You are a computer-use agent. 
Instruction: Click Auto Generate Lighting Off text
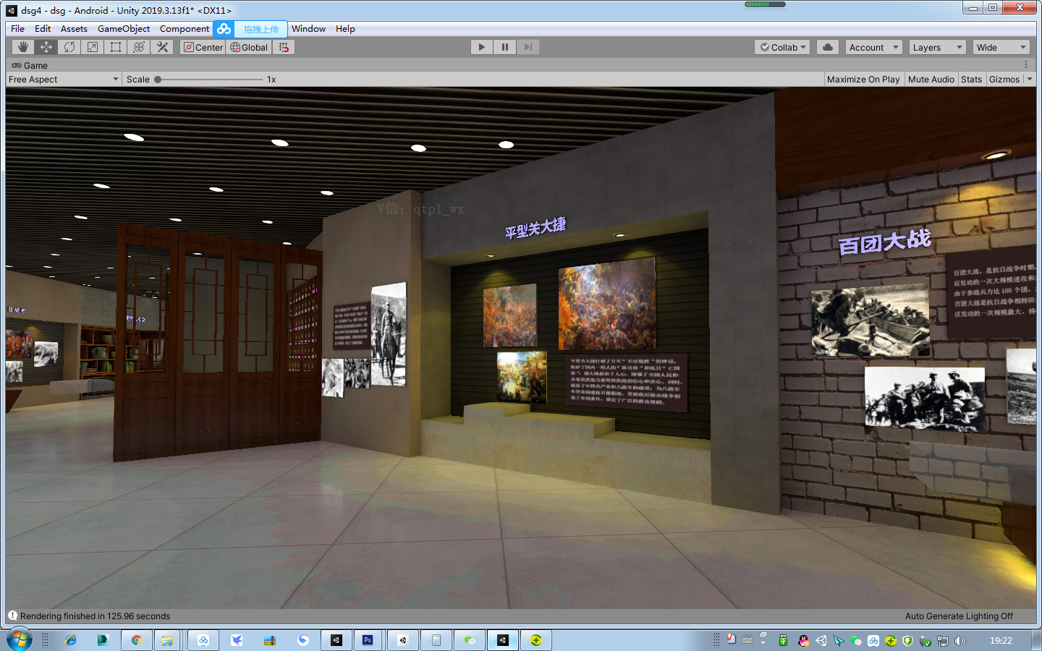click(x=959, y=616)
